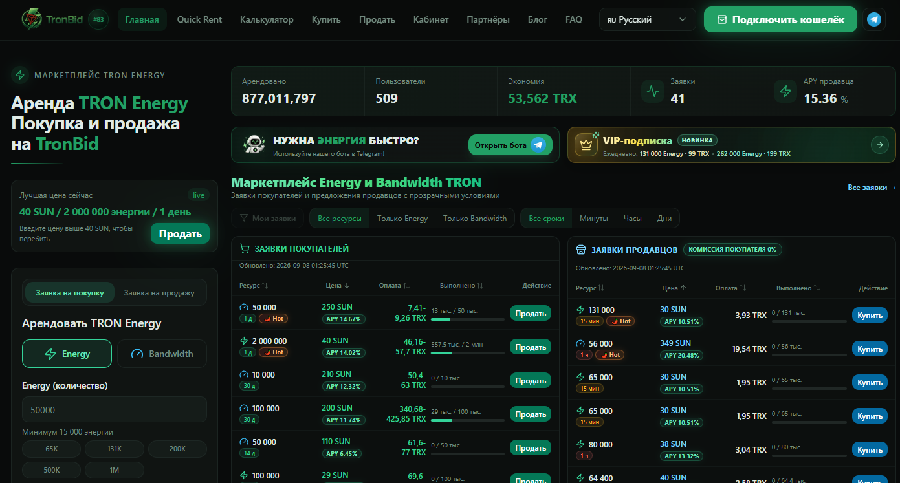Sort sellers table by Цена arrow
Screen dimensions: 900x483
tap(683, 288)
